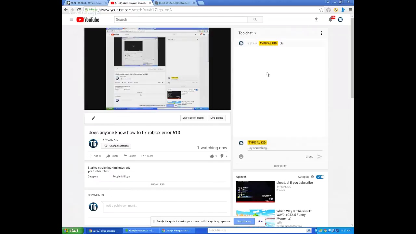The height and width of the screenshot is (234, 416).
Task: Open the upload video icon
Action: 316,19
